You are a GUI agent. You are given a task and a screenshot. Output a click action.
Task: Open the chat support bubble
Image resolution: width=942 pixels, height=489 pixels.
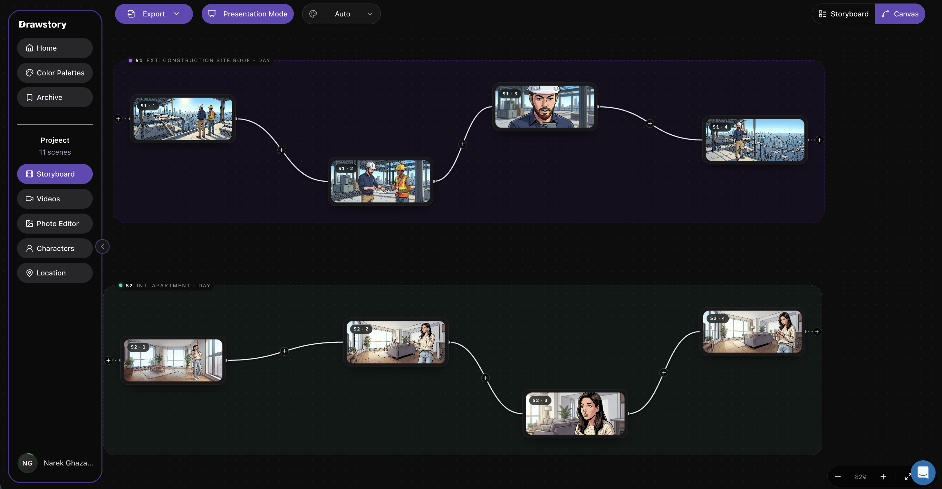pos(923,473)
